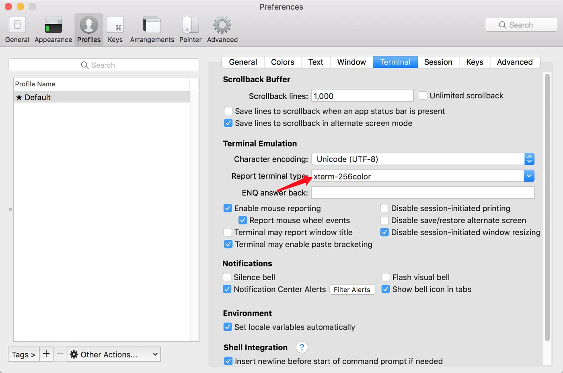Add a new profile with plus button
The image size is (563, 373).
(x=46, y=354)
